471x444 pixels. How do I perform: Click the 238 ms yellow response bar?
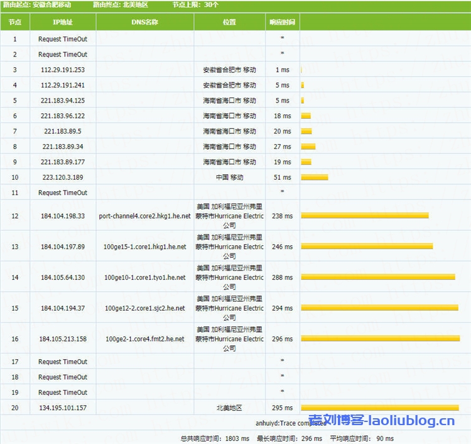[x=365, y=216]
